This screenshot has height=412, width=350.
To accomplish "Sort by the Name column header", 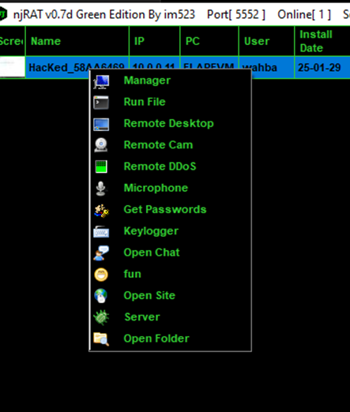I will [x=77, y=41].
